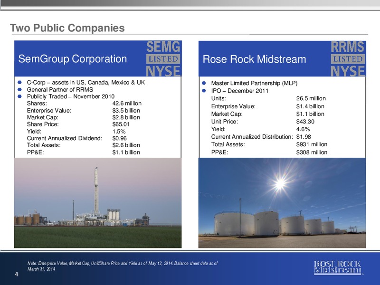Screen dimensions: 380x285
Task: Select 'Publicly Traded – November 2010' bullet
Action: (70, 96)
